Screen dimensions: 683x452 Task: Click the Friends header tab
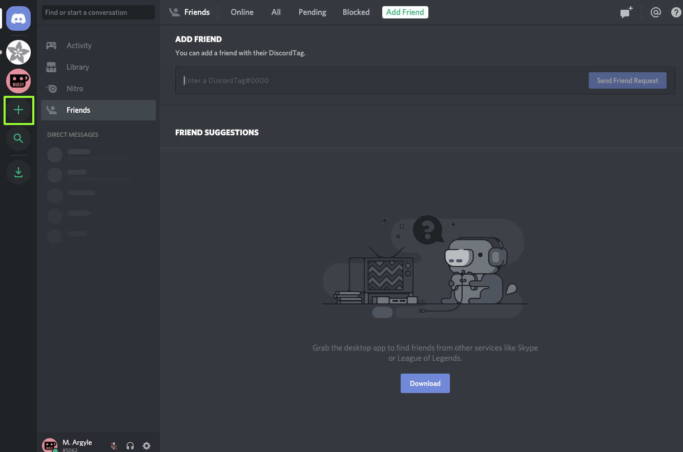pos(190,12)
